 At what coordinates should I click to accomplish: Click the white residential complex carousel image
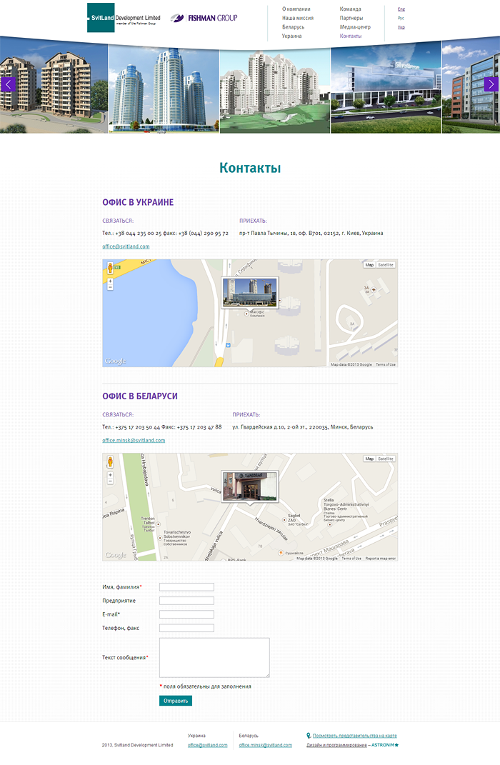pyautogui.click(x=275, y=91)
